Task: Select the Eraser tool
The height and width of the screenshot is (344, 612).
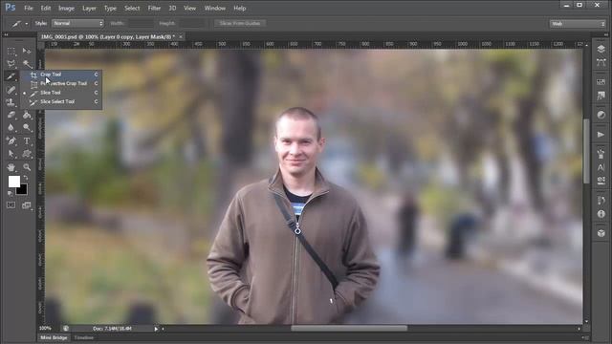Action: pyautogui.click(x=11, y=115)
